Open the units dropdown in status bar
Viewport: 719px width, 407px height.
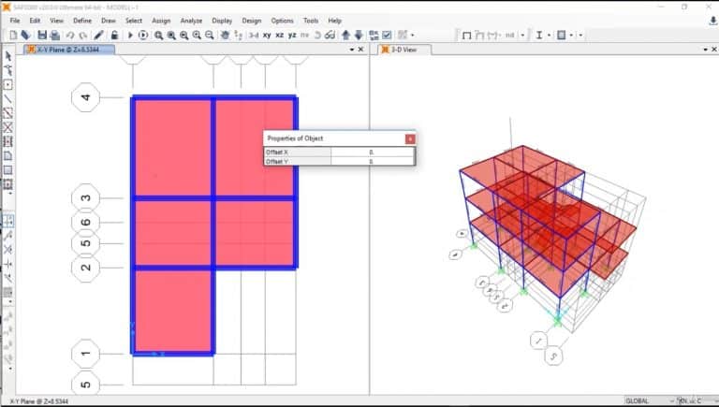693,400
